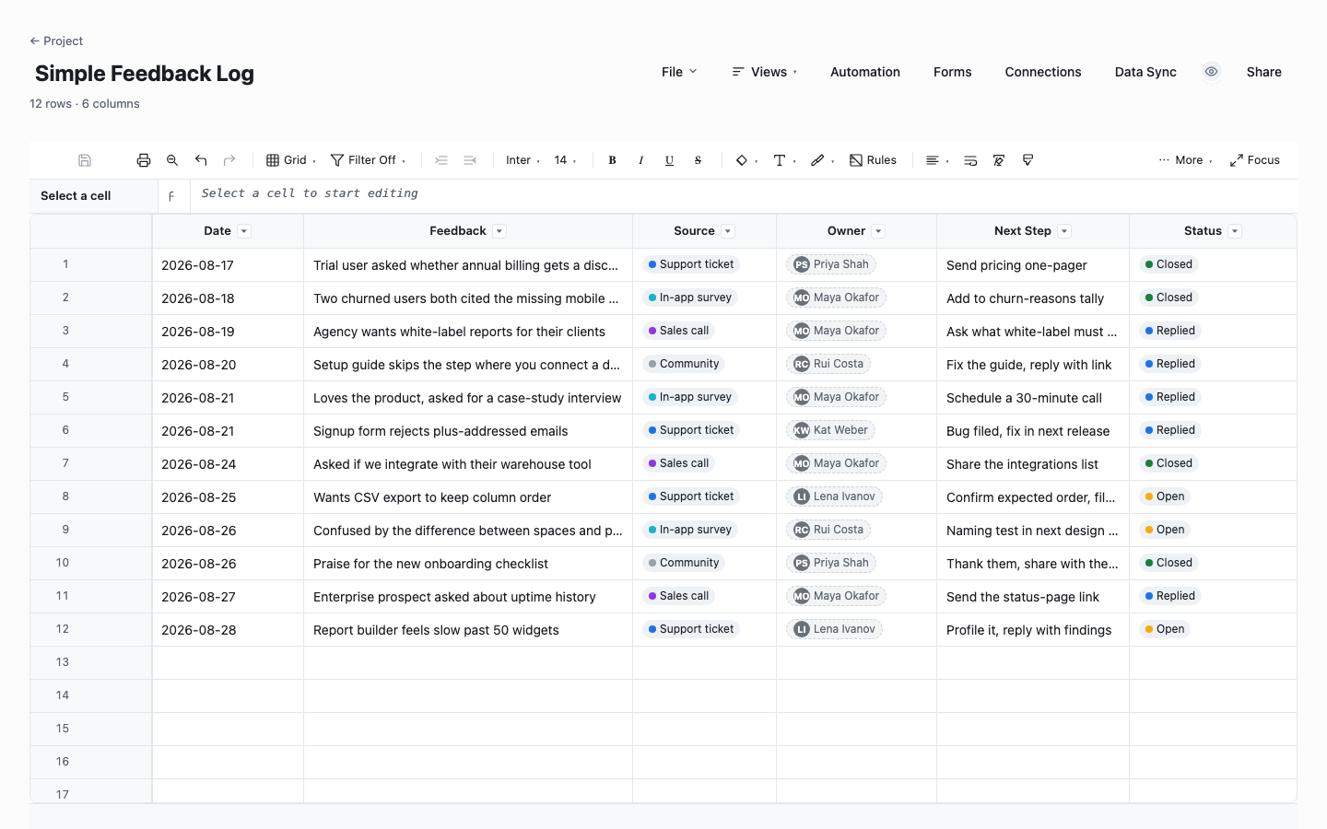Click the Simple Feedback Log title
This screenshot has height=829, width=1327.
pyautogui.click(x=145, y=74)
